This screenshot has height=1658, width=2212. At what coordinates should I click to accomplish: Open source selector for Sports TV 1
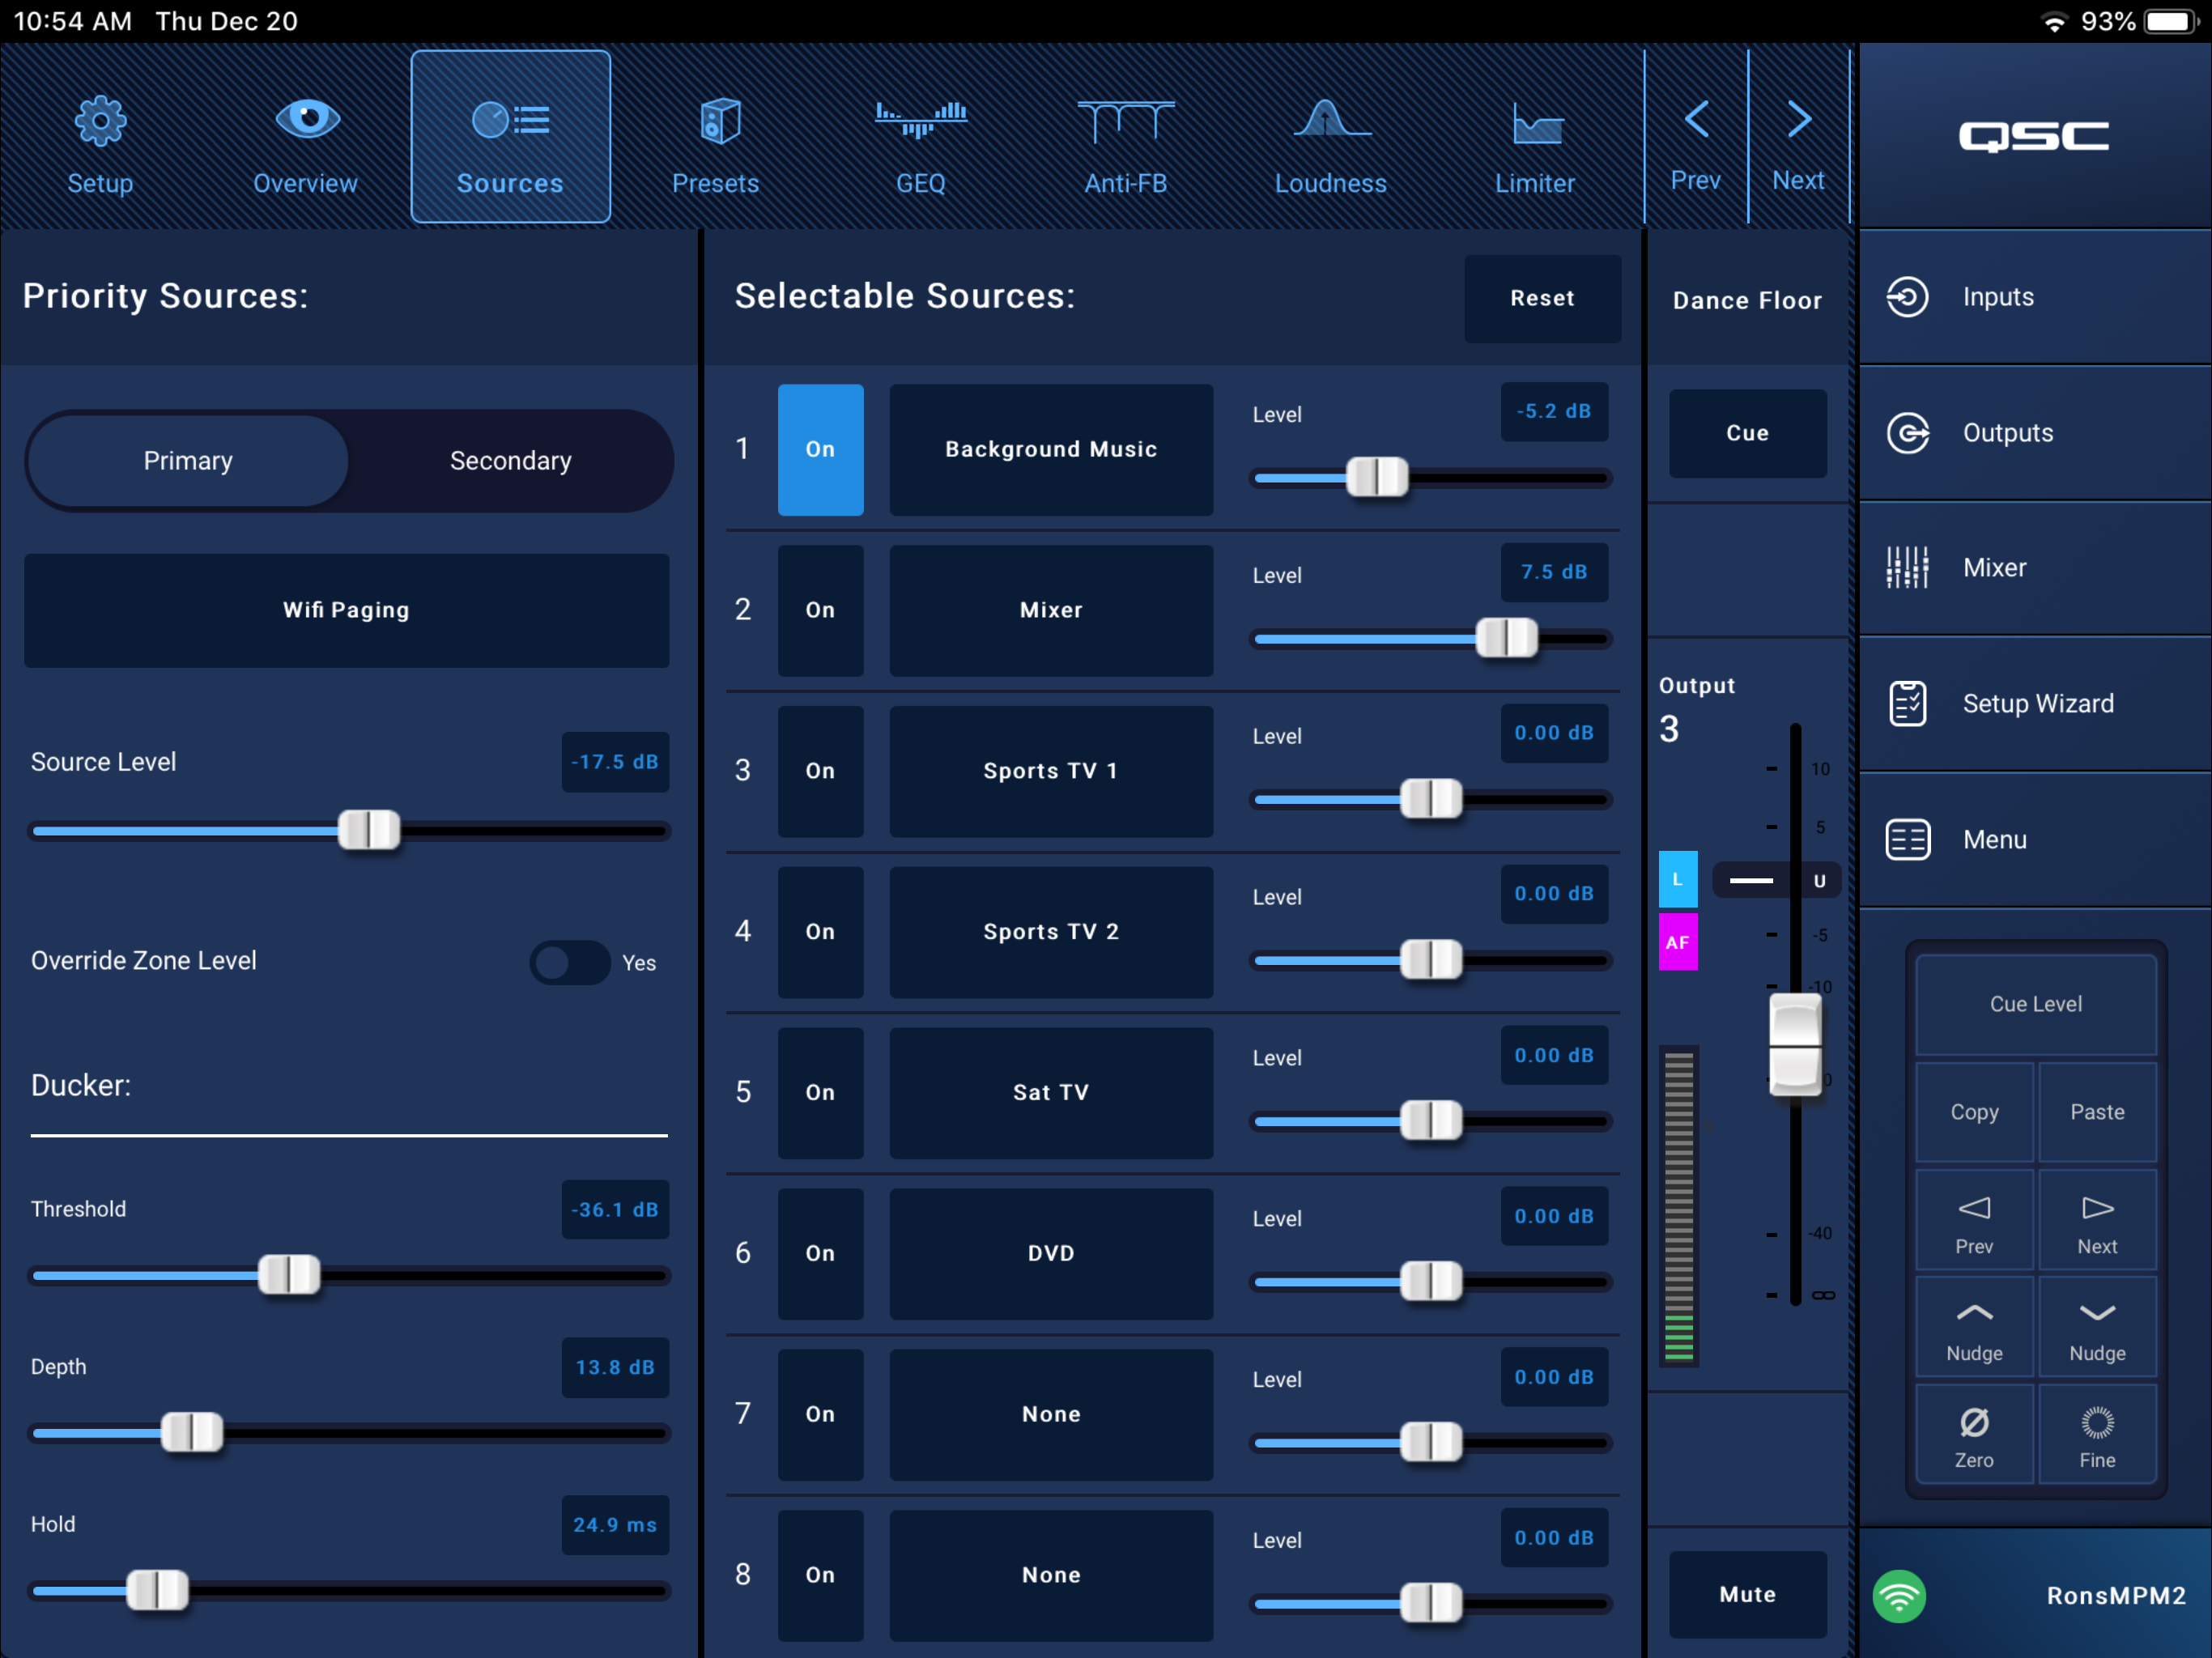(1050, 771)
